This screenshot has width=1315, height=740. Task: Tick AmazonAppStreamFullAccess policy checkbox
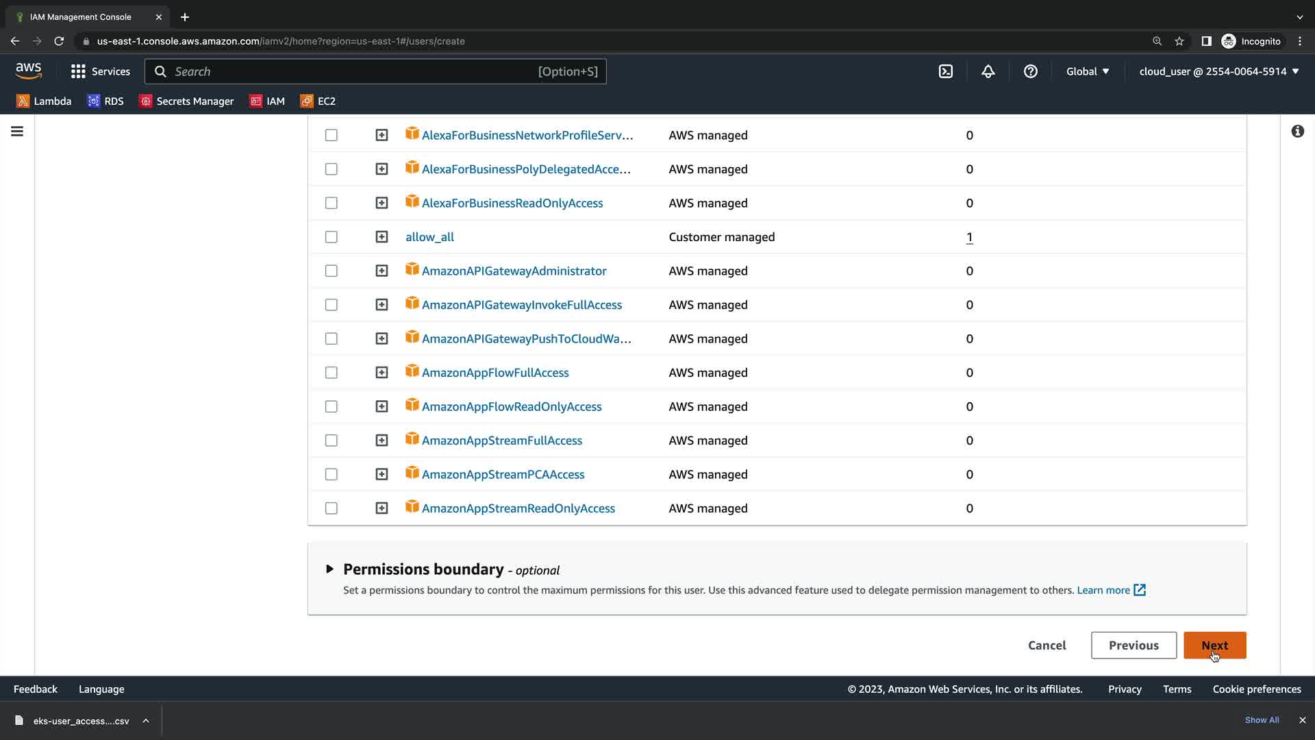(x=331, y=441)
